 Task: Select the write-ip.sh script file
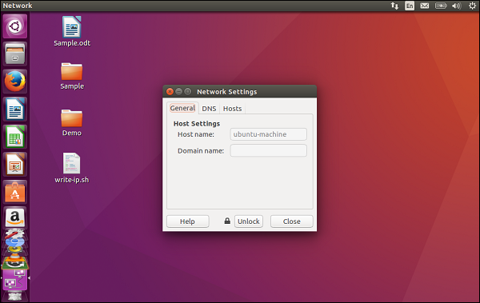[72, 168]
